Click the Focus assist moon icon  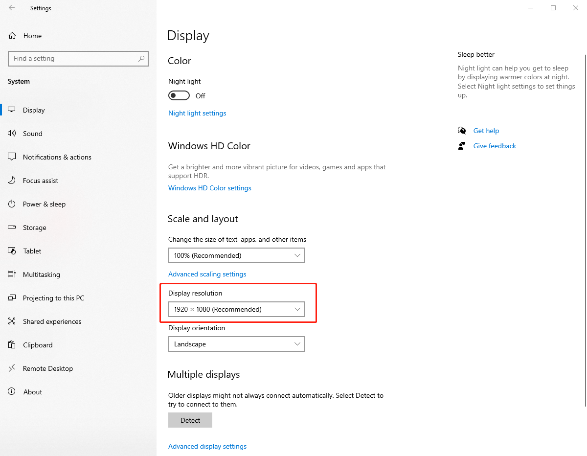click(12, 181)
